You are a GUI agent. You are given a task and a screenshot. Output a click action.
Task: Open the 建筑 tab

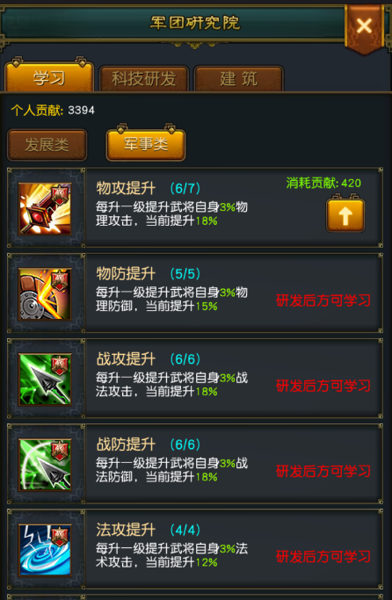(239, 79)
